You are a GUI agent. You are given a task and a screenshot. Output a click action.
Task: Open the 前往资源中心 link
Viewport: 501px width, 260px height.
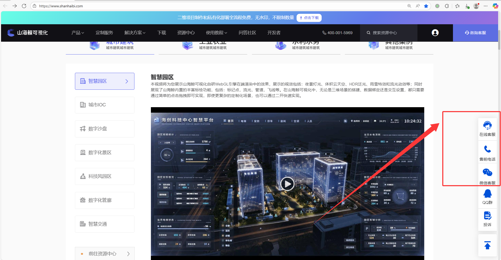tap(105, 253)
